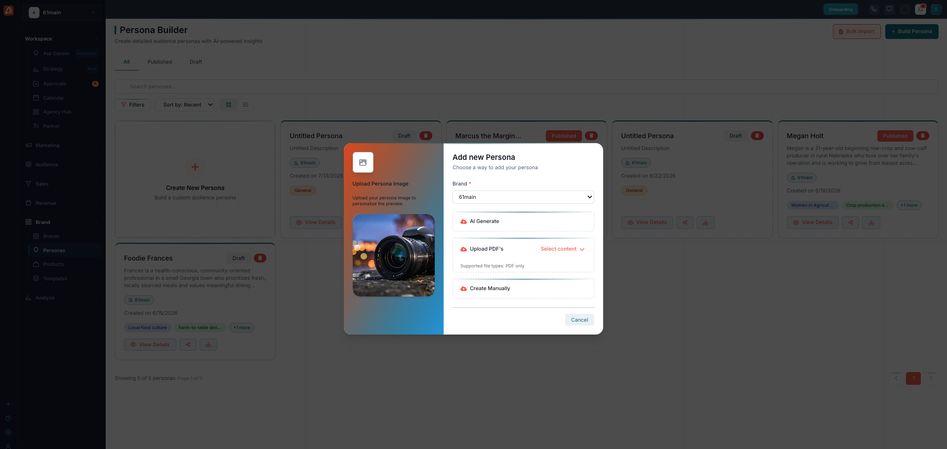
Task: Select the camera lens preview image
Action: point(393,255)
